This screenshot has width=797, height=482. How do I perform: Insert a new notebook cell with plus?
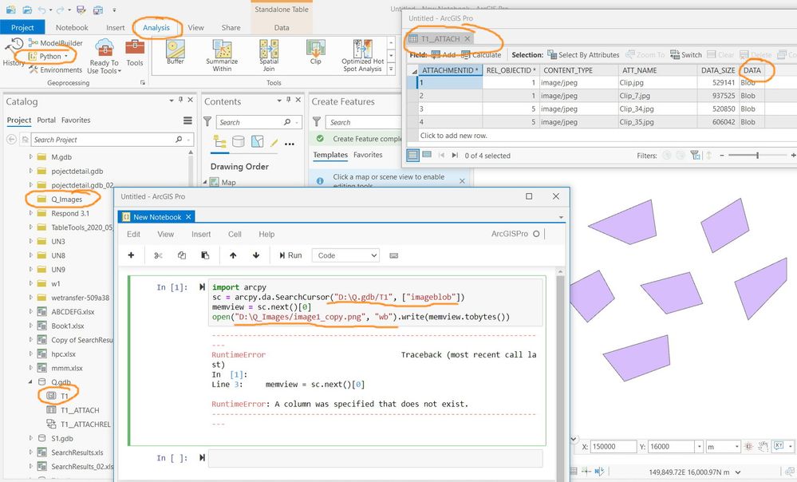tap(131, 255)
